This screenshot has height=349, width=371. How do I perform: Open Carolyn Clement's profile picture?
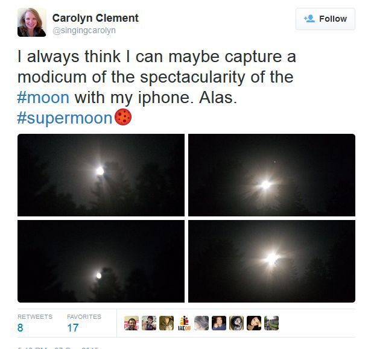(x=32, y=22)
